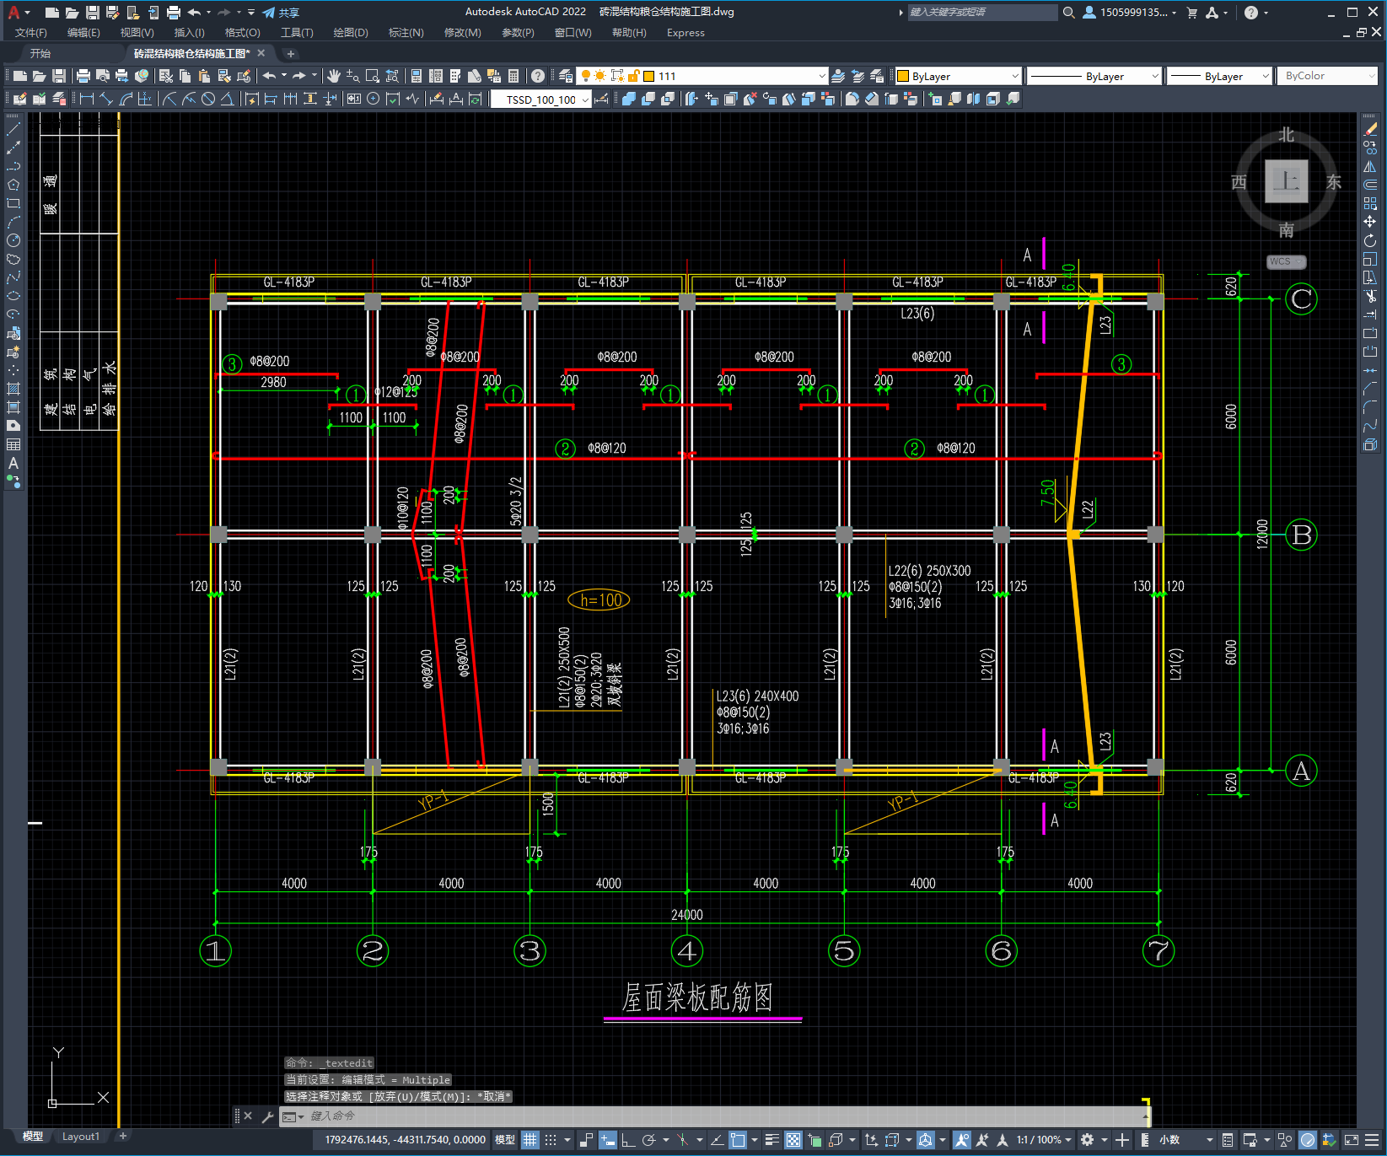
Task: Click the Zoom Window icon
Action: tap(373, 76)
